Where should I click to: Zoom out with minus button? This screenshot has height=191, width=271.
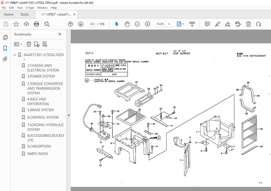click(x=137, y=24)
